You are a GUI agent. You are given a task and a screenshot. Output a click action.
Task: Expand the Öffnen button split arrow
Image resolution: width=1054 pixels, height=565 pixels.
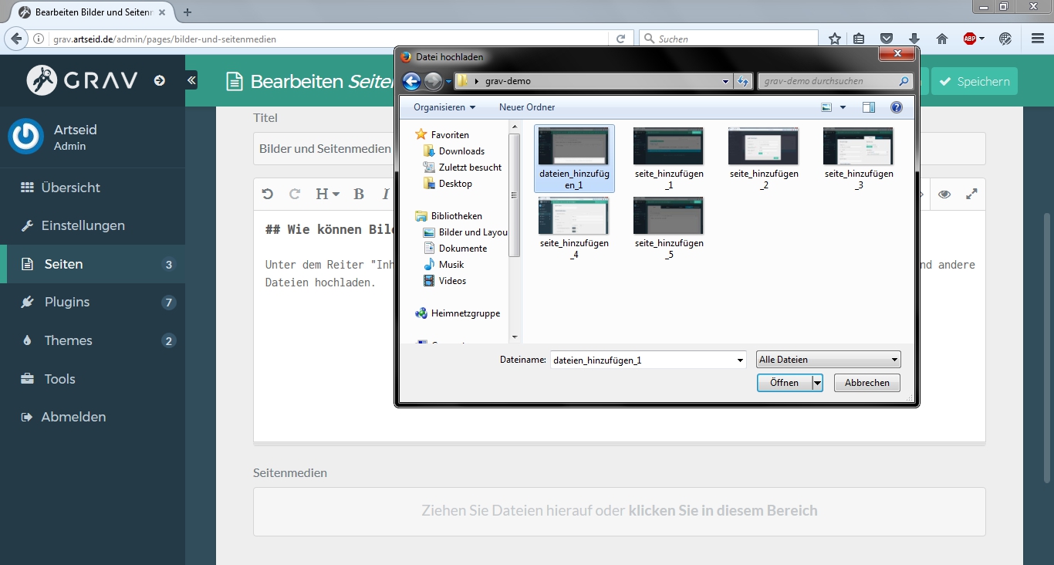tap(817, 383)
